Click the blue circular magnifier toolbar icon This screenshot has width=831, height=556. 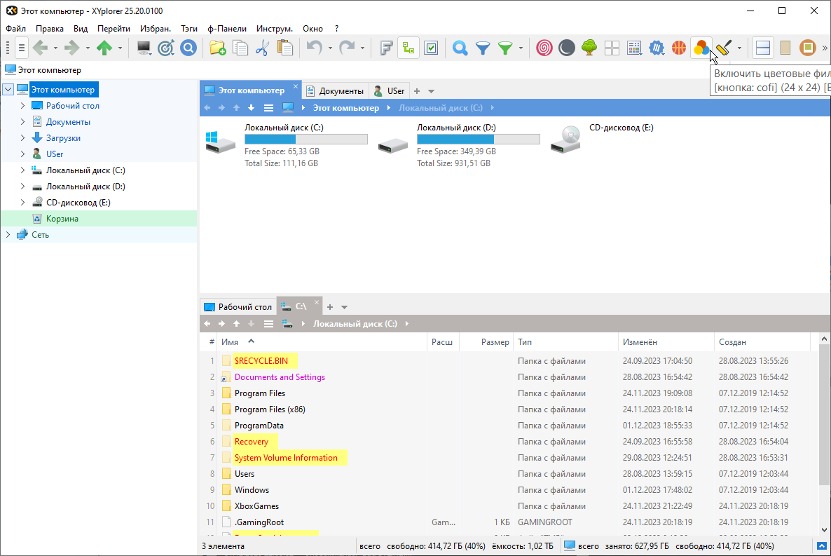click(x=188, y=48)
